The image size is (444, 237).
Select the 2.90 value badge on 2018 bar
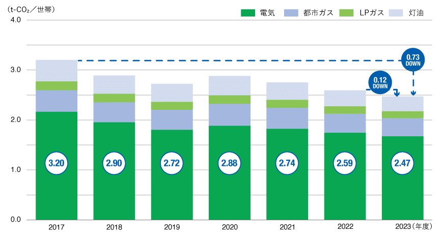(x=114, y=164)
